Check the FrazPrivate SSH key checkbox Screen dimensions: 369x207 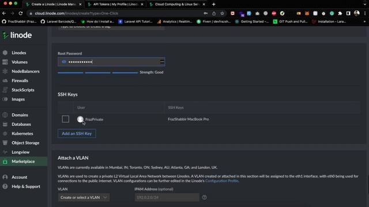pyautogui.click(x=65, y=119)
